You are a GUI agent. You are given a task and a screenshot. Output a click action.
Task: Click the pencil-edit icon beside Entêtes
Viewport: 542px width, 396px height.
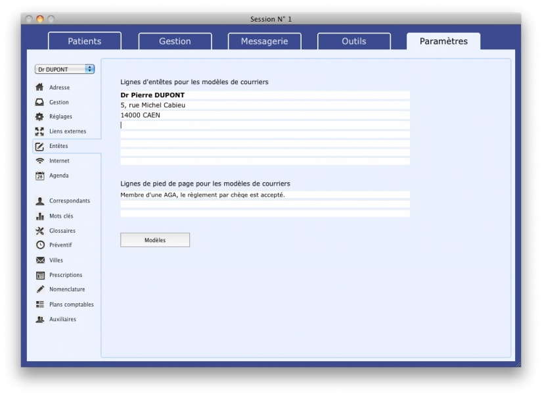pyautogui.click(x=40, y=147)
